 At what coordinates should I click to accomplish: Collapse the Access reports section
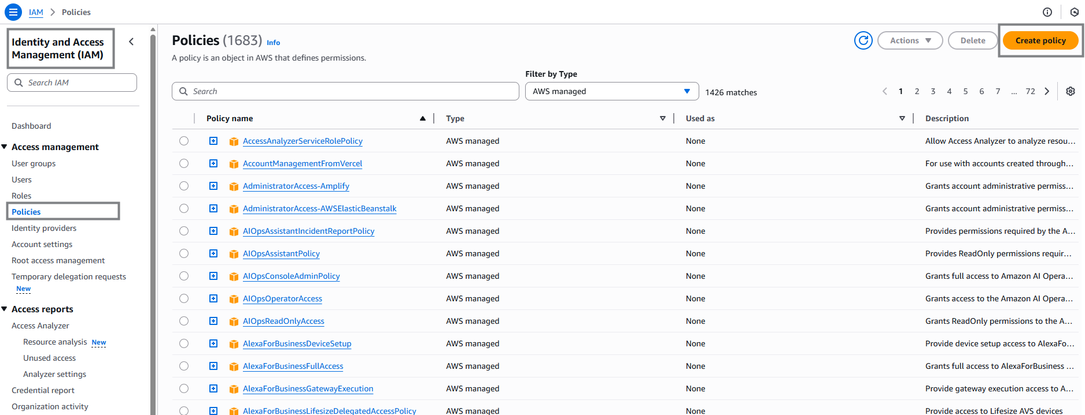(x=5, y=309)
